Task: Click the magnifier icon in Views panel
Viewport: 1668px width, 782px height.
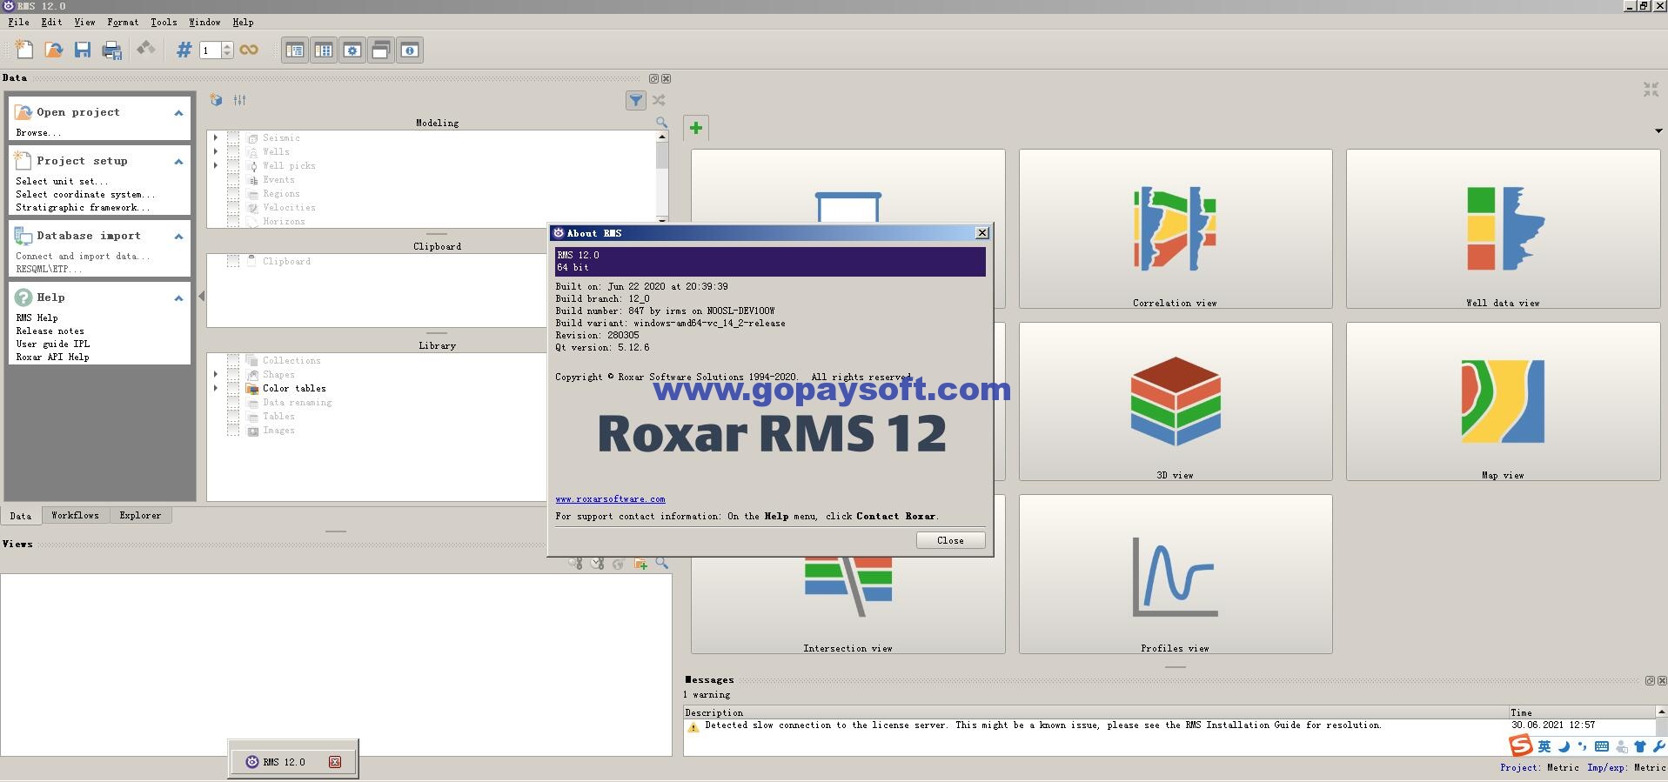Action: click(x=662, y=564)
